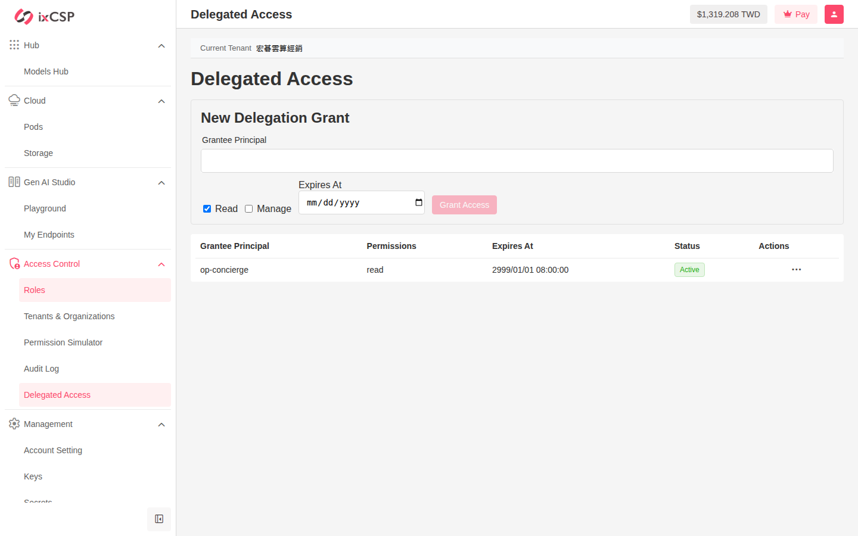Click the Status column header
The width and height of the screenshot is (858, 536).
point(687,246)
